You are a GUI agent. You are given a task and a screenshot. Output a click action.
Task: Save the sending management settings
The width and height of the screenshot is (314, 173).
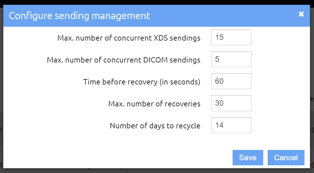248,158
